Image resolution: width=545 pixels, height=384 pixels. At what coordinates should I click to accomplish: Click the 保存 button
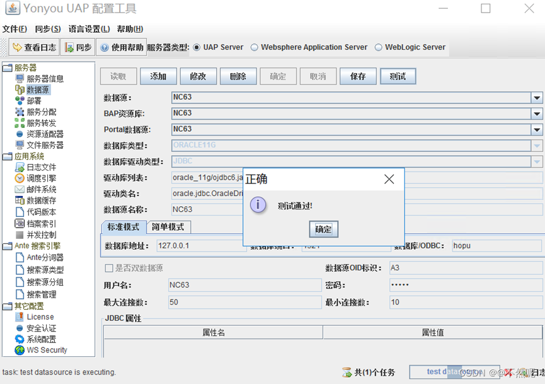pyautogui.click(x=358, y=76)
